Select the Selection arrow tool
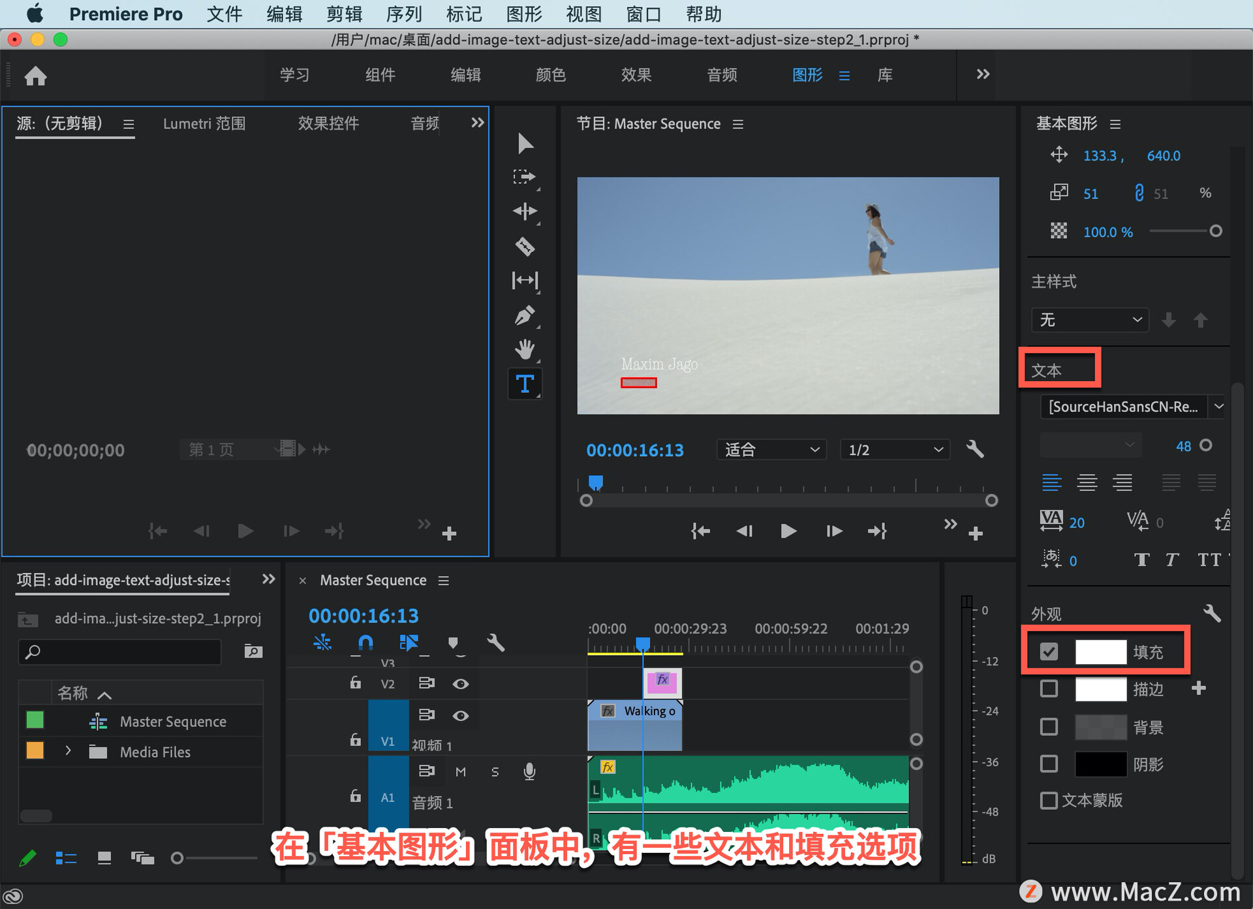The height and width of the screenshot is (909, 1253). [x=525, y=143]
